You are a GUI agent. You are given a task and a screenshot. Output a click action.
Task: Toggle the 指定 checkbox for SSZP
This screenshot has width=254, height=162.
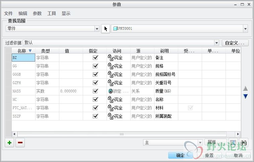click(95, 116)
